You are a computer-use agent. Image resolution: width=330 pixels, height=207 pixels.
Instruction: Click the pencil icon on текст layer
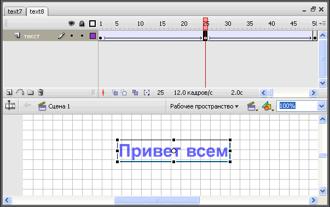click(61, 36)
